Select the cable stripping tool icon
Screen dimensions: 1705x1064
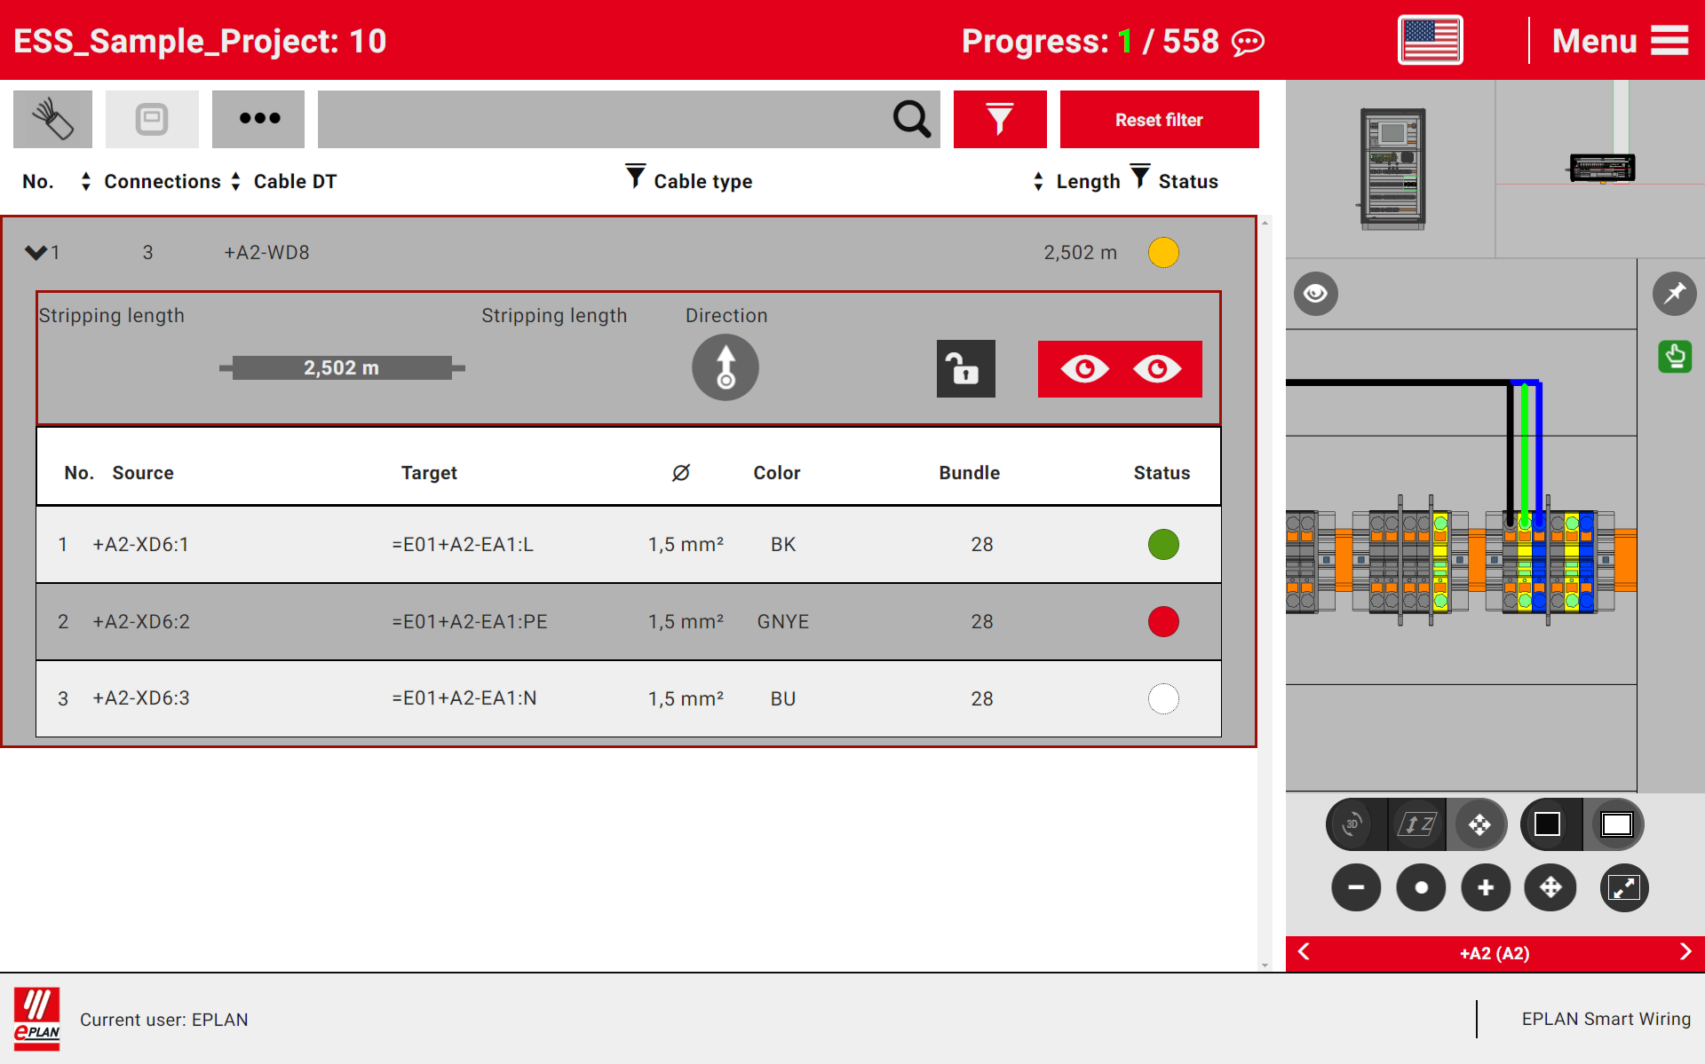coord(52,119)
